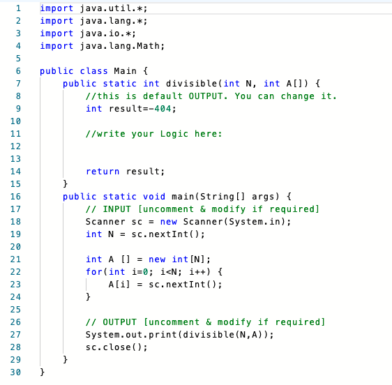Click the 'int A [] = new int[N];' line
392x385 pixels.
(148, 259)
